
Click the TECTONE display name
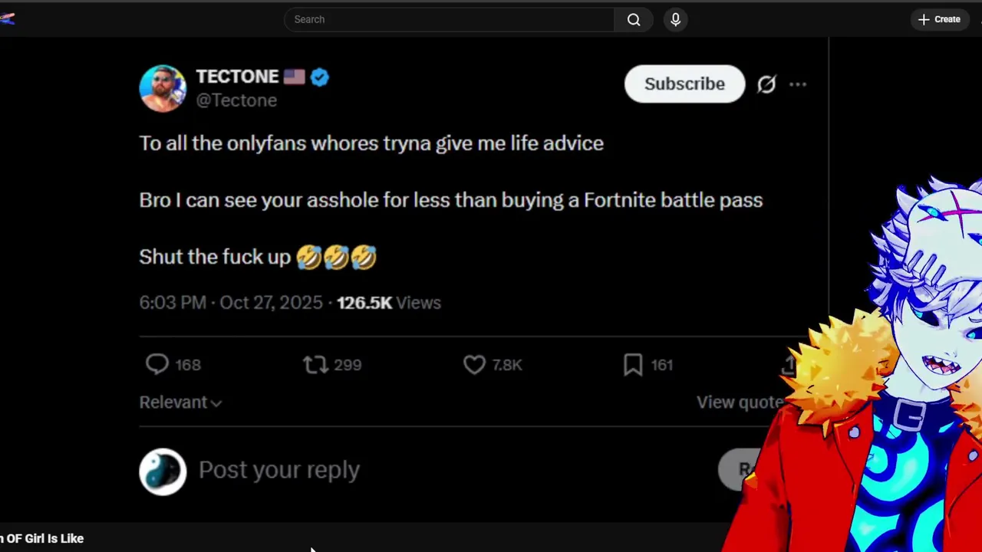tap(237, 77)
